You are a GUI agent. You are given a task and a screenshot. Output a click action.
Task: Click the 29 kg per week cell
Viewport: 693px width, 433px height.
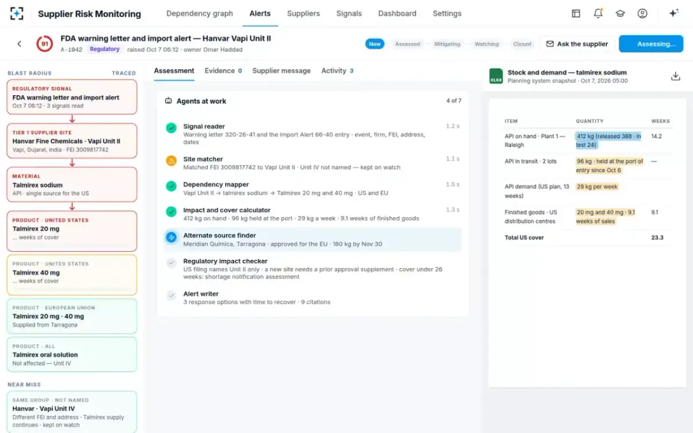tap(597, 187)
